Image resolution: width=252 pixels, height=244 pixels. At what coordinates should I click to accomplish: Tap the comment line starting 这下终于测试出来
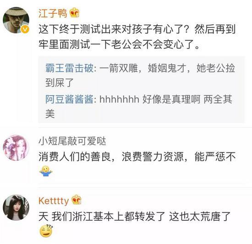click(137, 29)
